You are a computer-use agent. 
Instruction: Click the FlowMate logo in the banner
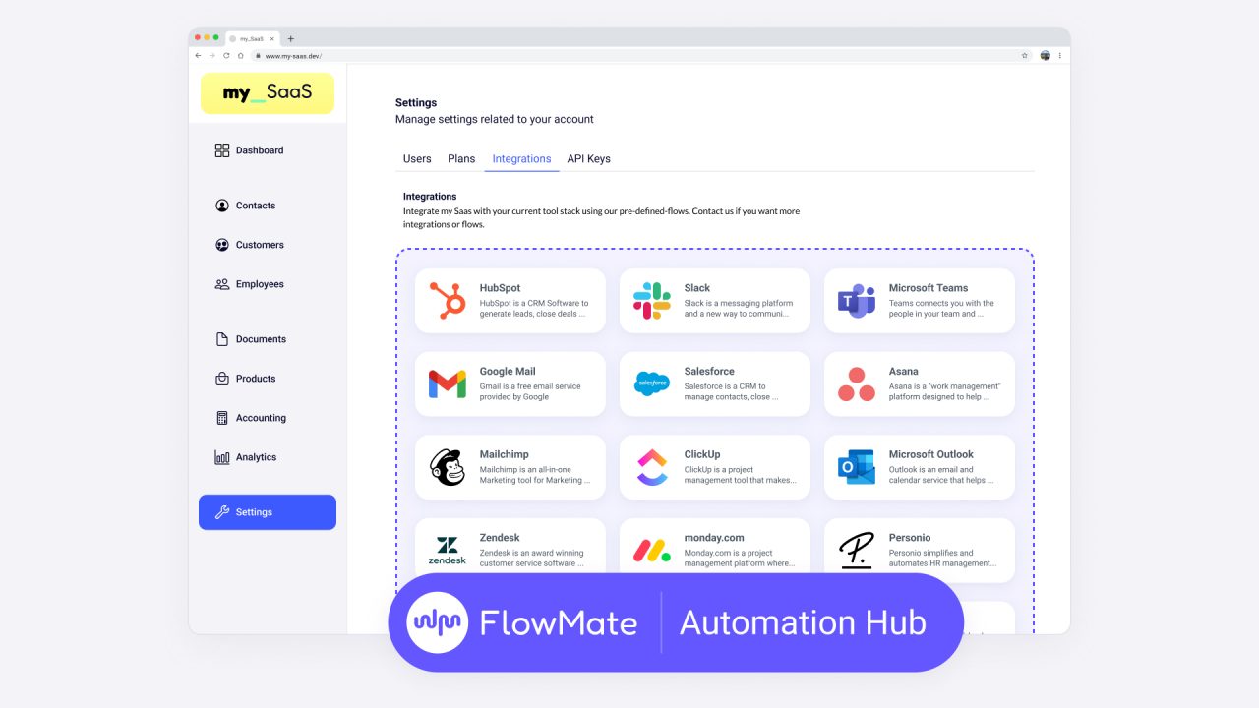tap(435, 621)
